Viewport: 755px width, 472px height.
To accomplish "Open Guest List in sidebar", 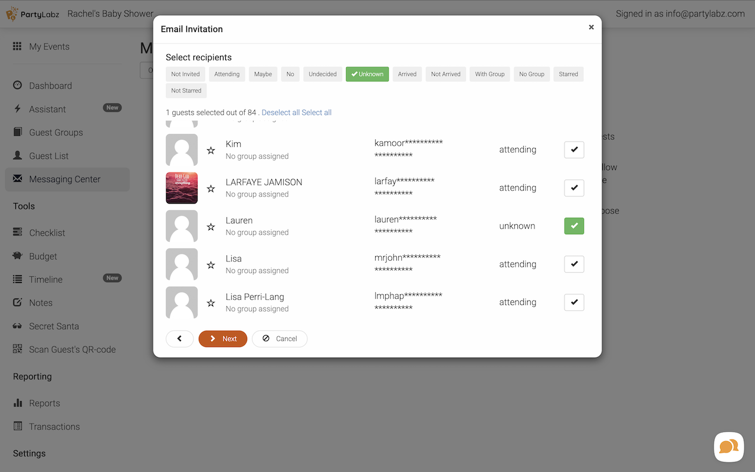I will 49,156.
